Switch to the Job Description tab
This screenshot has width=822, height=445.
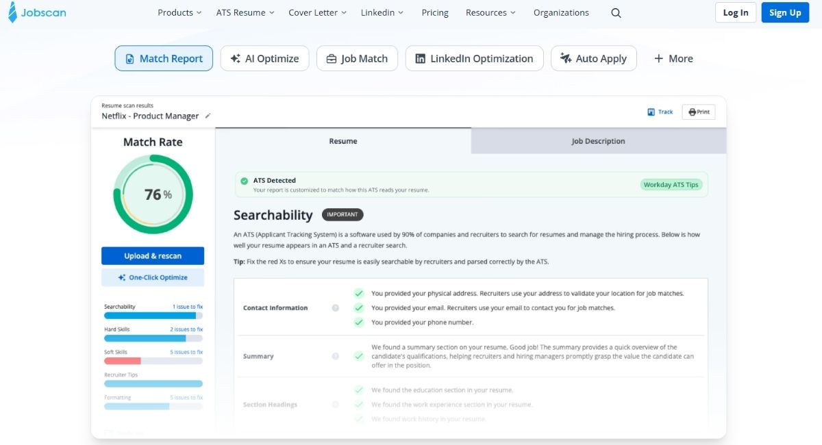click(x=599, y=141)
